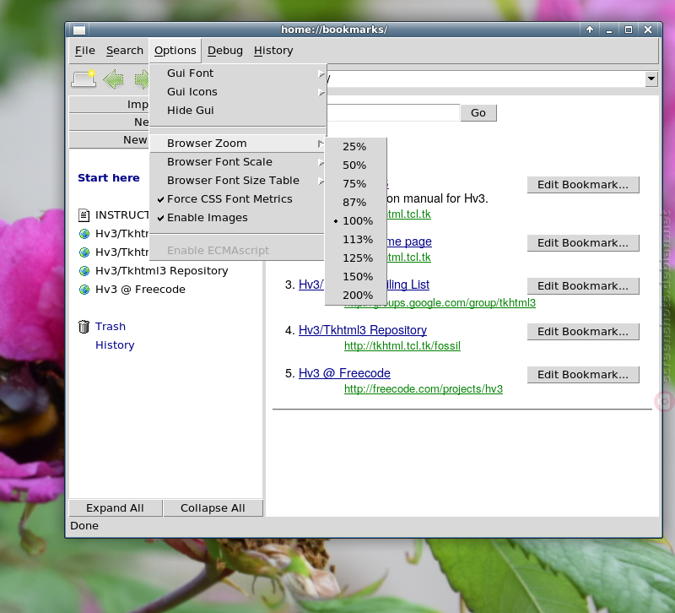Set browser zoom to 150%

[355, 277]
